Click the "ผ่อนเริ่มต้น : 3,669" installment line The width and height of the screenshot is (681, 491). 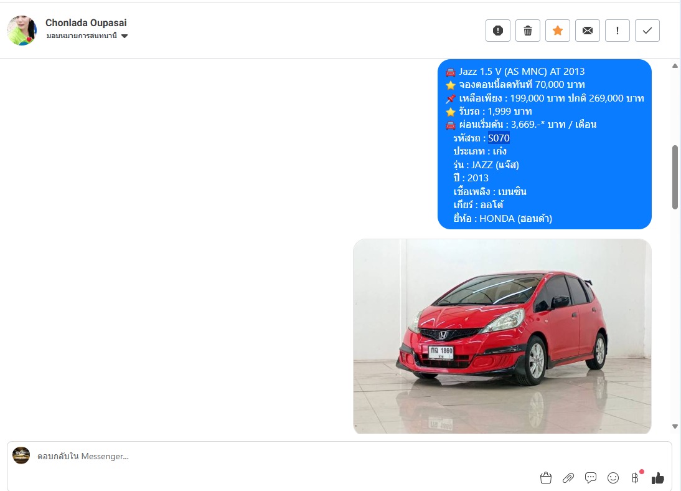point(527,125)
